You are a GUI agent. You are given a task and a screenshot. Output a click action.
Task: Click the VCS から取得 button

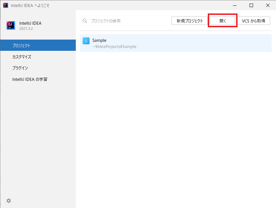[x=254, y=21]
